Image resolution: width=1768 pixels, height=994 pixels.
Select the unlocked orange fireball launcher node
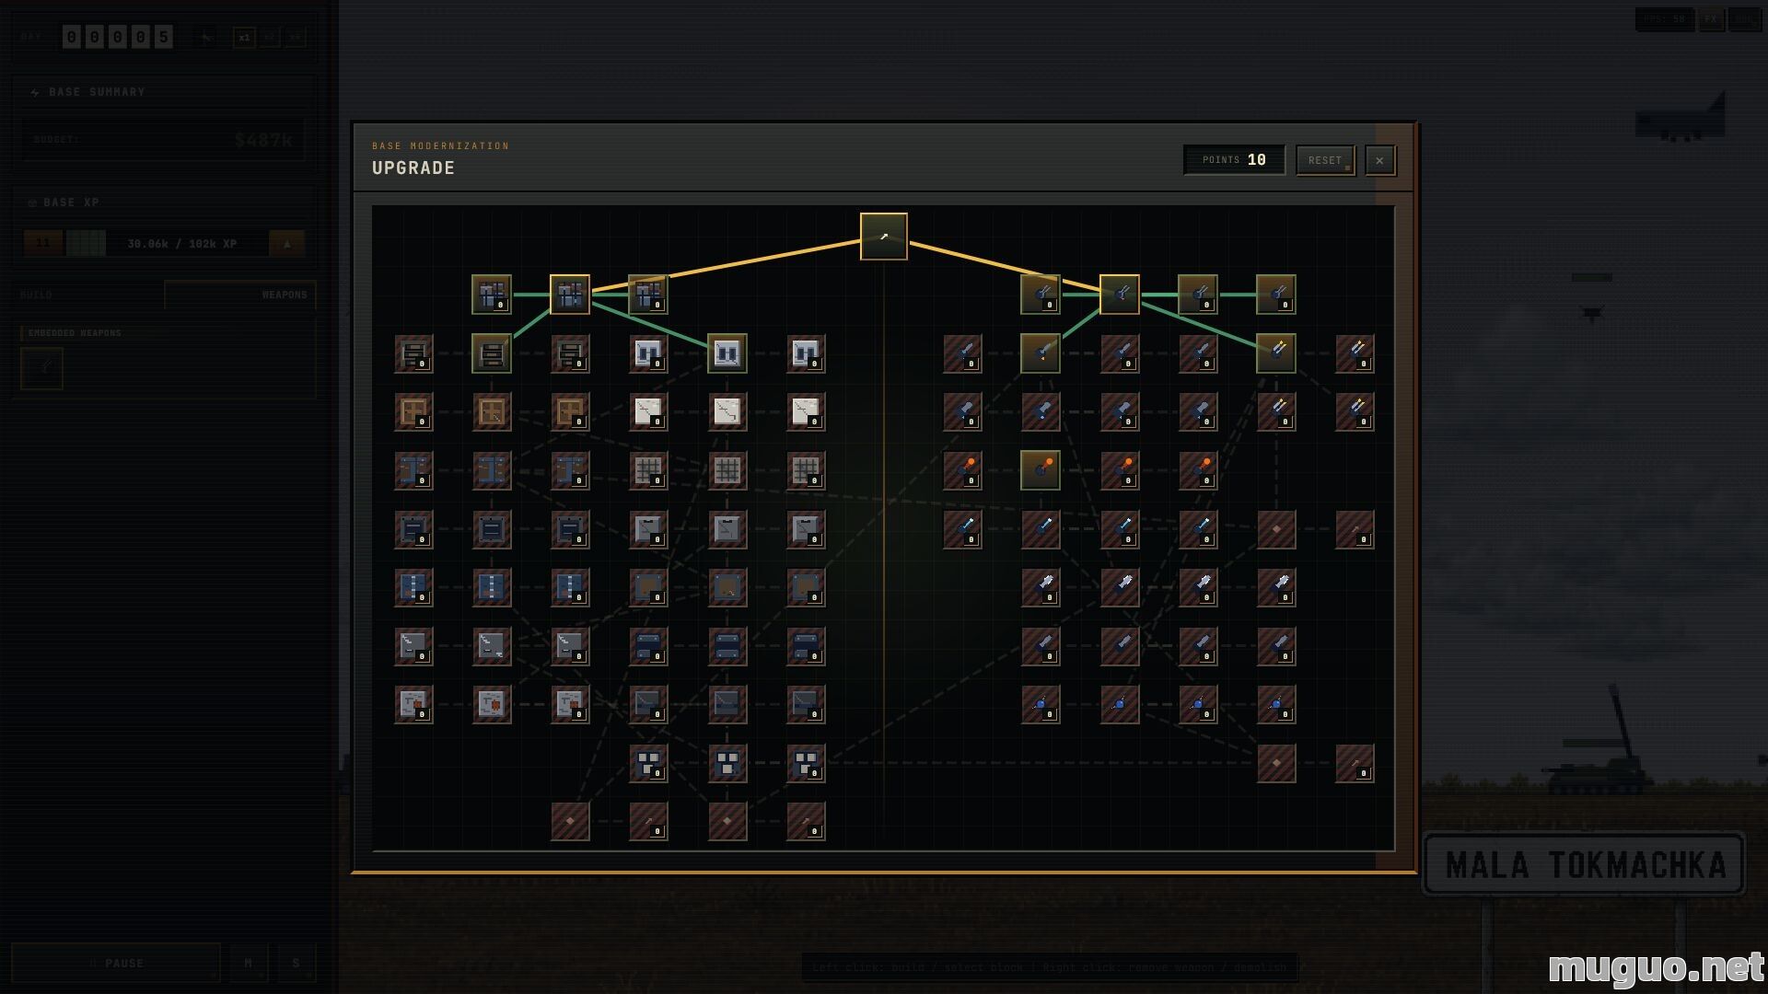(x=1041, y=470)
